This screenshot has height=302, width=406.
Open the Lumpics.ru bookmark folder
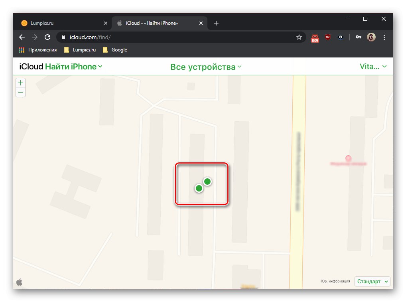click(80, 50)
